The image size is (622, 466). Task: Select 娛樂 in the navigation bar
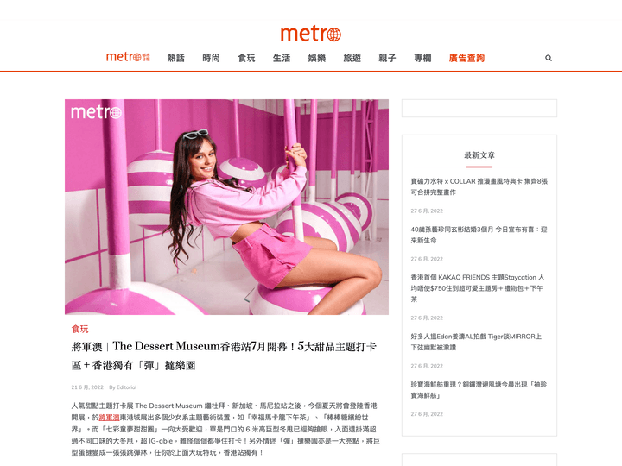coord(317,59)
